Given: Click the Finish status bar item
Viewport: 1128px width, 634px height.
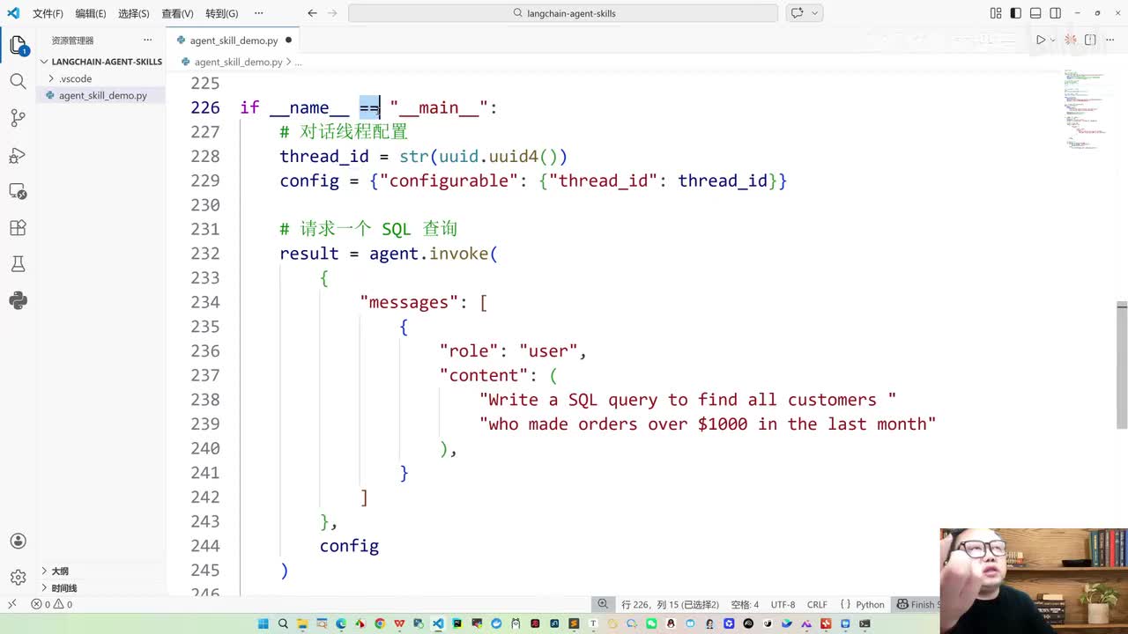Looking at the screenshot, I should [x=916, y=604].
